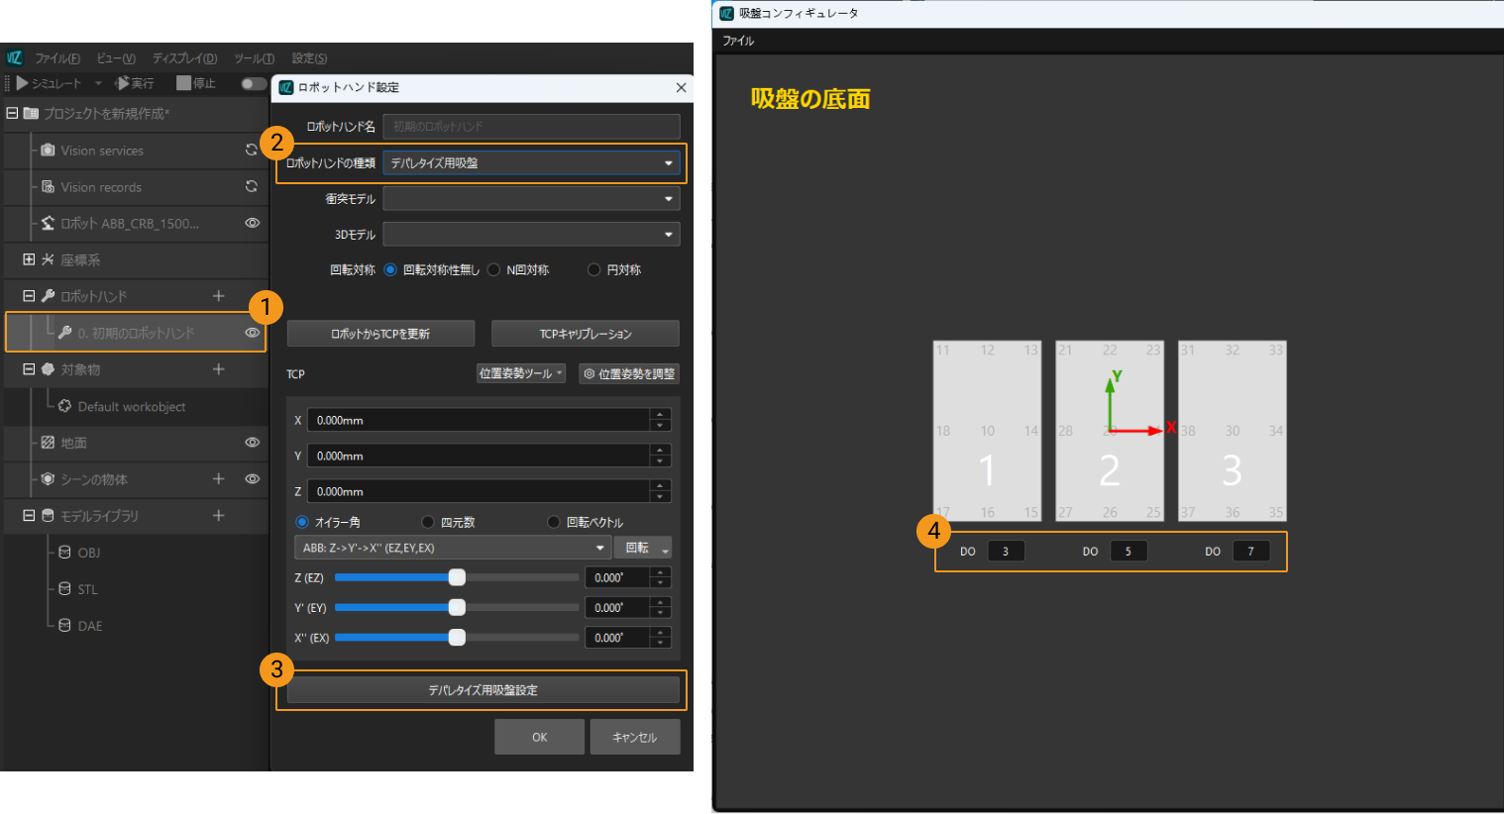This screenshot has width=1504, height=814.
Task: Click the 停止 stop icon in toolbar
Action: [x=183, y=83]
